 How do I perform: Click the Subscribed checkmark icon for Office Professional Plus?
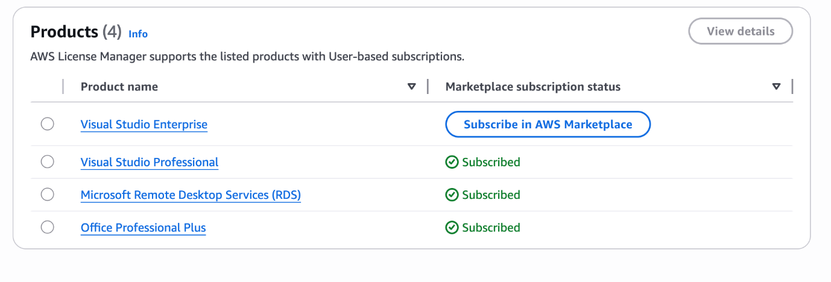click(452, 227)
